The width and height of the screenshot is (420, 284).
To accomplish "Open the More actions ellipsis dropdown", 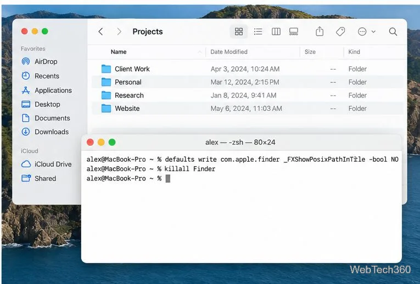I will pos(366,32).
